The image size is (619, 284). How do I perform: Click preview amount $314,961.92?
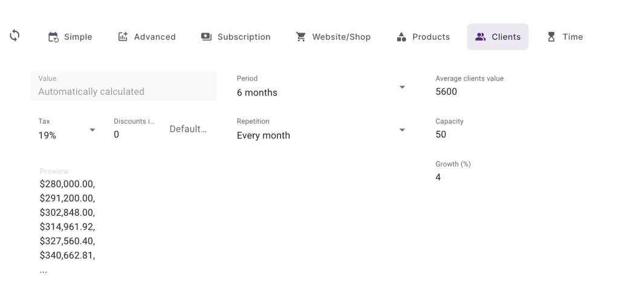coord(68,227)
